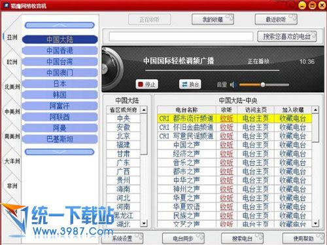Click station list scroll-up arrow
Image resolution: width=327 pixels, height=245 pixels.
(315, 109)
